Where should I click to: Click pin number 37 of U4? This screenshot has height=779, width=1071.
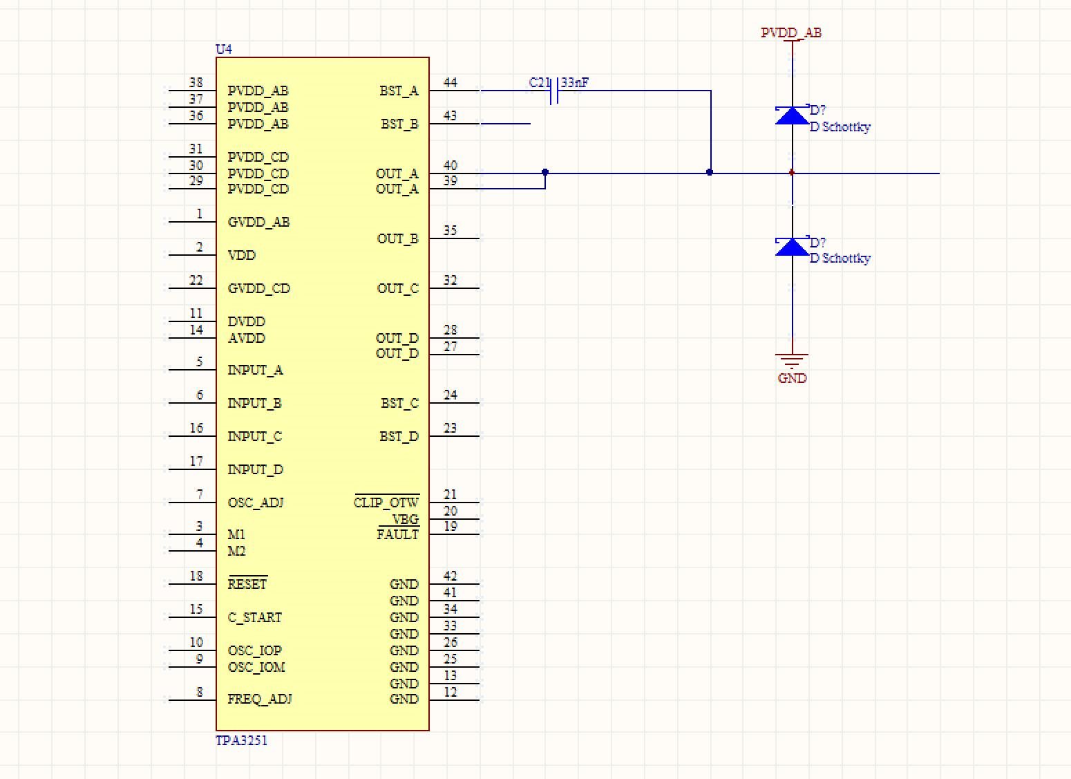196,99
